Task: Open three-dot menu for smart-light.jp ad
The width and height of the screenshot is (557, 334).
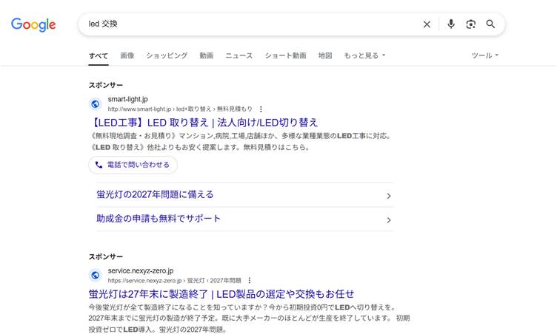Action: click(x=261, y=109)
